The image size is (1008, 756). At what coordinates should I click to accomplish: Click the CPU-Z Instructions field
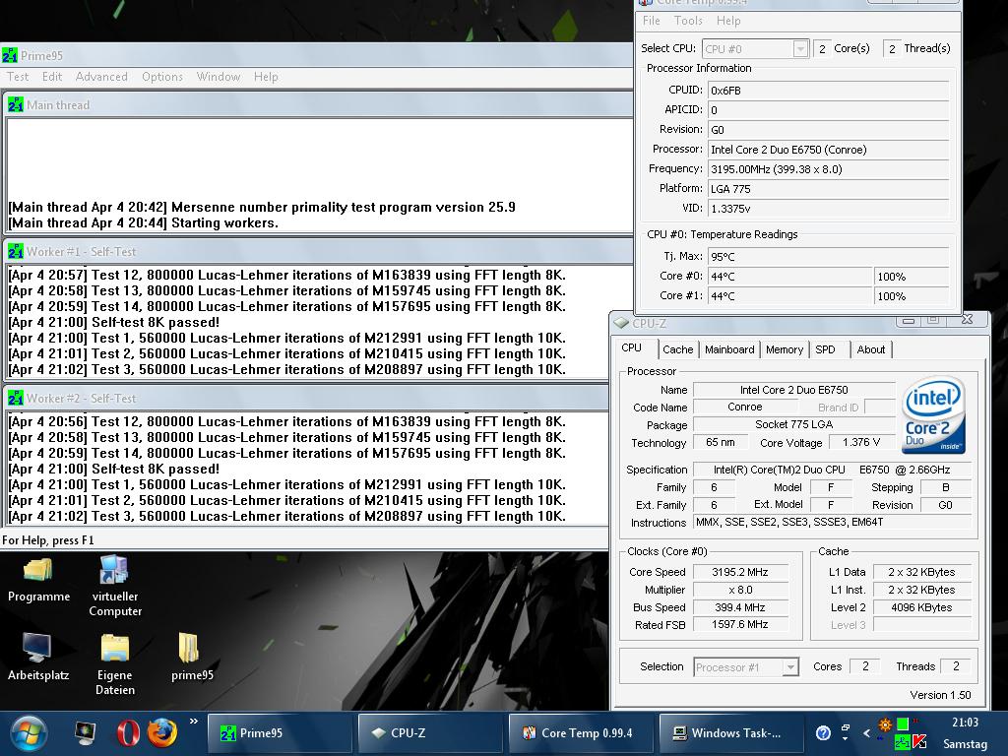click(831, 522)
